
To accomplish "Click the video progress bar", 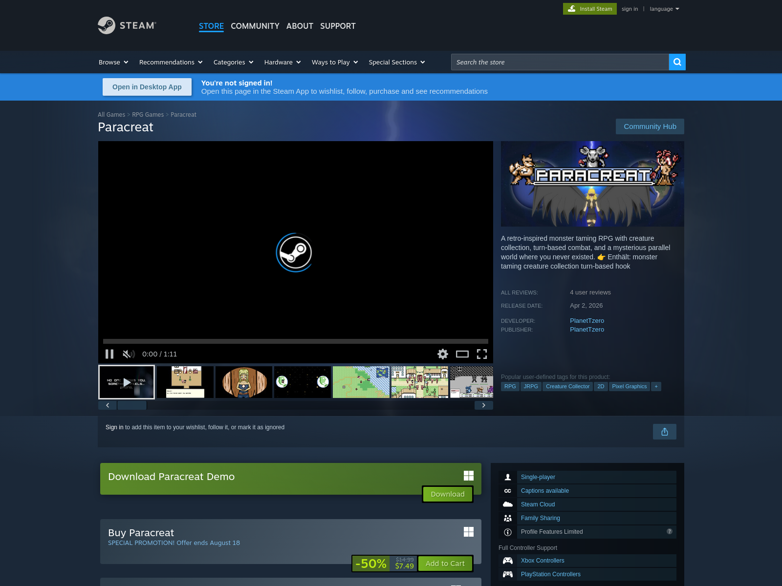I will [x=296, y=341].
